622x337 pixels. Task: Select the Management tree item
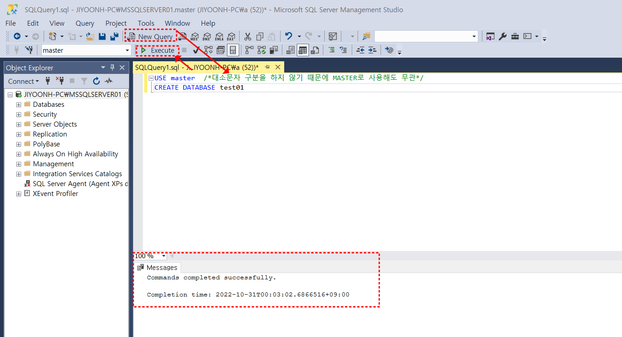pyautogui.click(x=53, y=164)
